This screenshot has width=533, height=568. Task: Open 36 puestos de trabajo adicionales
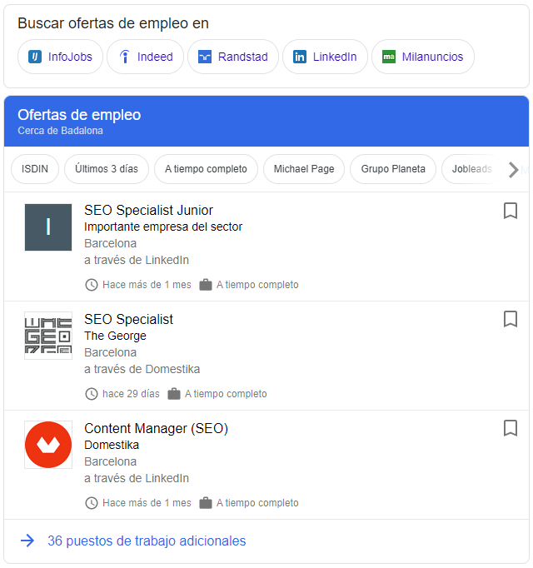coord(147,541)
